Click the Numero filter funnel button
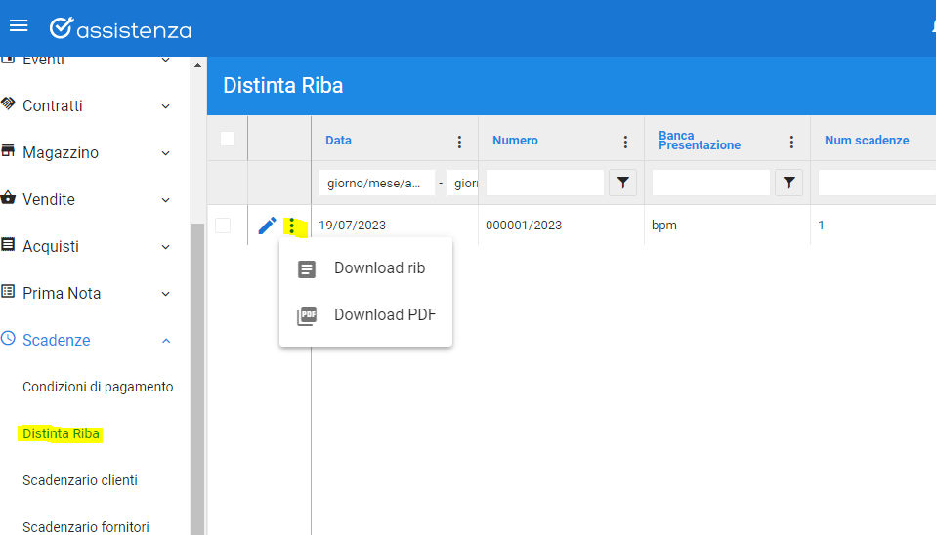Viewport: 936px width, 535px height. click(622, 183)
